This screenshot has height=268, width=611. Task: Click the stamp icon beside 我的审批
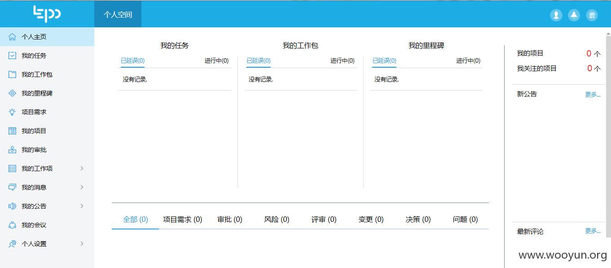coord(13,150)
